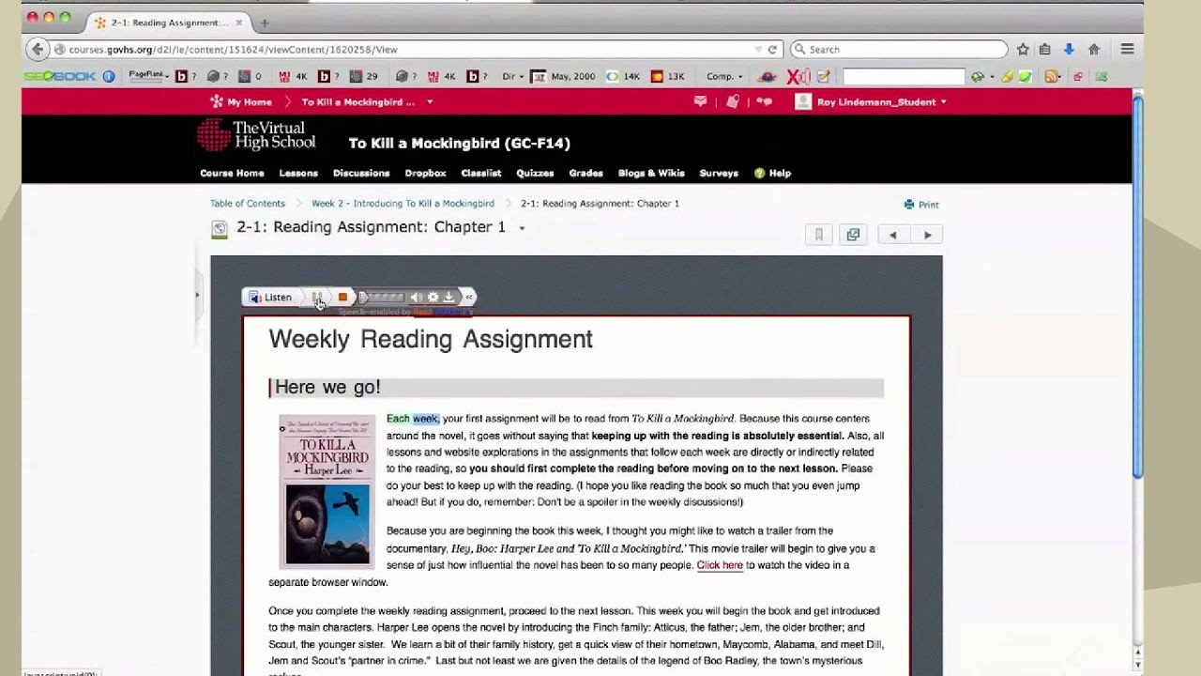Bookmark this topic with the bookmark icon
The image size is (1201, 676).
coord(818,235)
